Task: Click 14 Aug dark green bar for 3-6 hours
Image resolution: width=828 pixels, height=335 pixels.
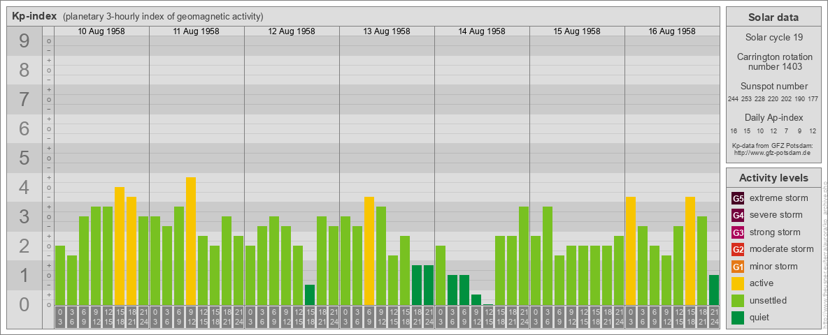Action: (x=452, y=290)
